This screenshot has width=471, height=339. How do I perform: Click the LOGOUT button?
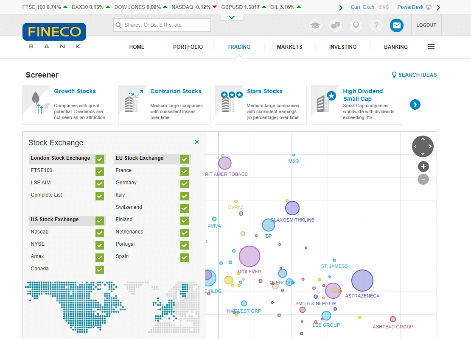tap(426, 25)
